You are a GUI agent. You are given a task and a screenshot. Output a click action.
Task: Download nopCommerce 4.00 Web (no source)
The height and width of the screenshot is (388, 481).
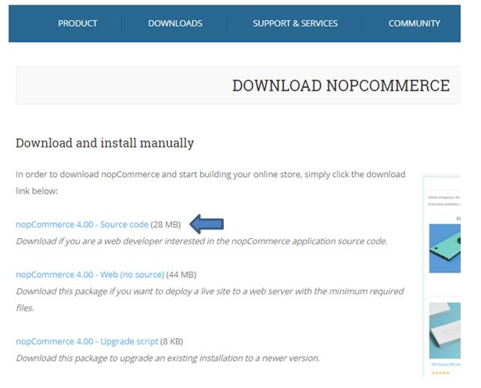(90, 274)
